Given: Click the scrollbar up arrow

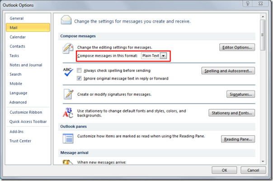Looking at the screenshot, I should (x=263, y=17).
